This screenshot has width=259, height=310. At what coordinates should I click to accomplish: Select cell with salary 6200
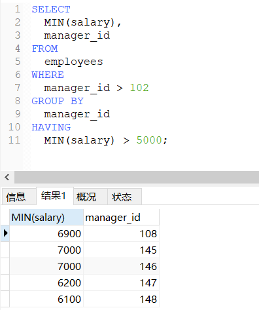(46, 282)
